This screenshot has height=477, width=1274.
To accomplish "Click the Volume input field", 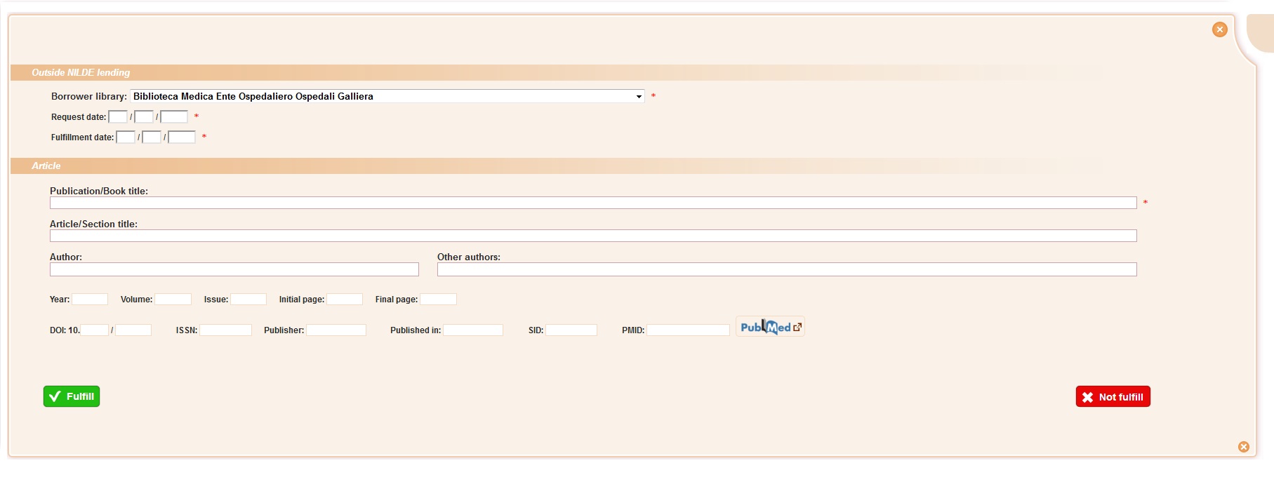I will point(173,300).
